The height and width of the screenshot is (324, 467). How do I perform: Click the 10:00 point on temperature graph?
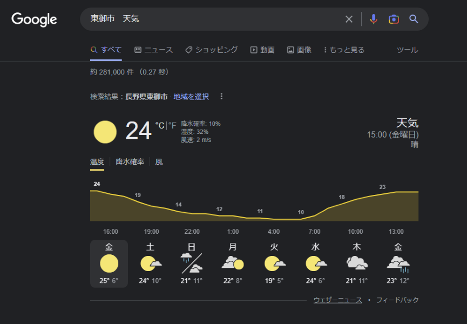click(355, 201)
